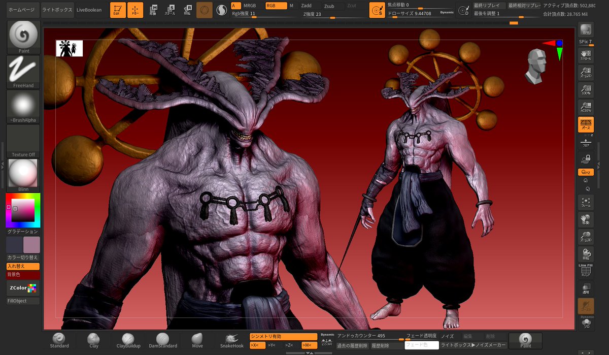Click the 移動 move view hand icon
Image resolution: width=609 pixels, height=355 pixels.
(586, 220)
